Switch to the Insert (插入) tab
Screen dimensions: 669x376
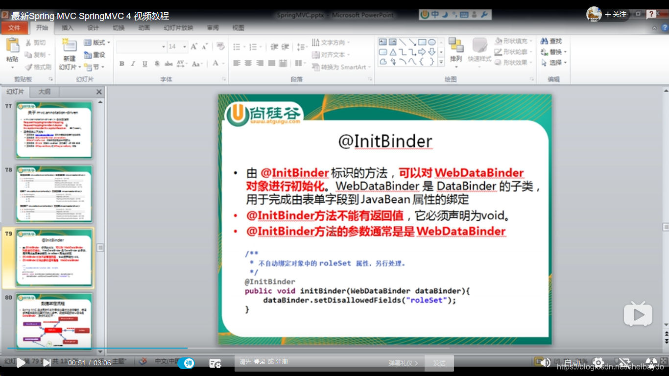click(x=68, y=28)
